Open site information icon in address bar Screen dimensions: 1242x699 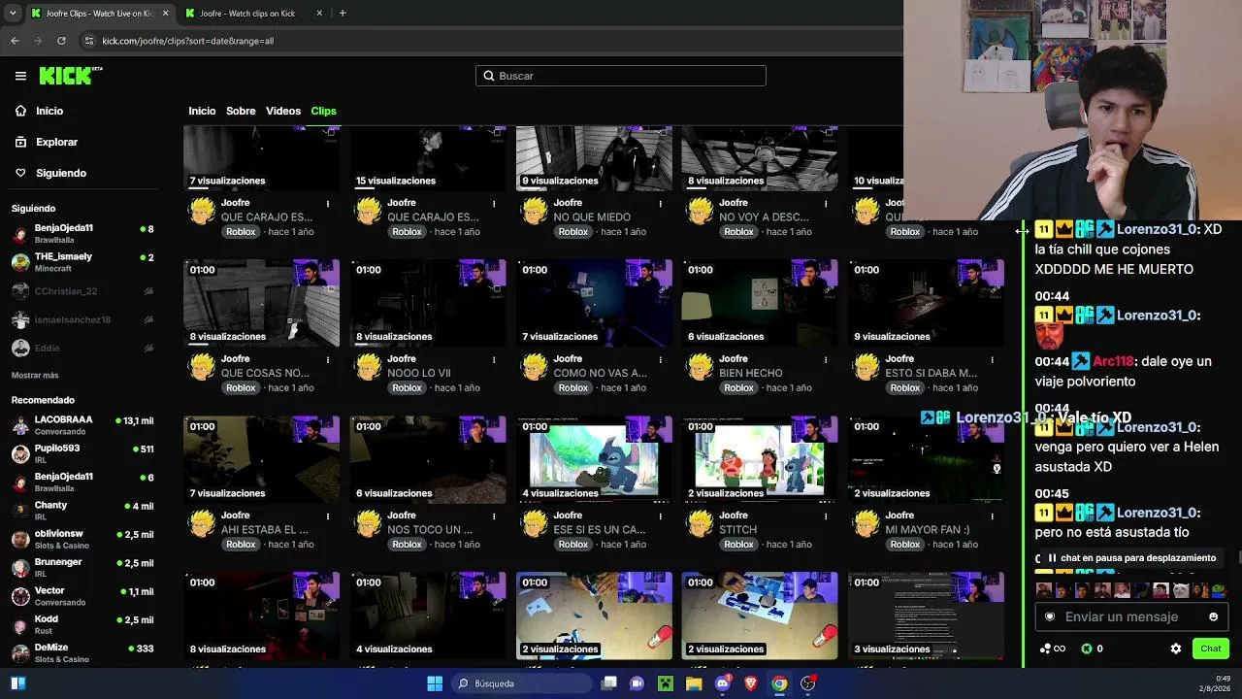pos(89,41)
